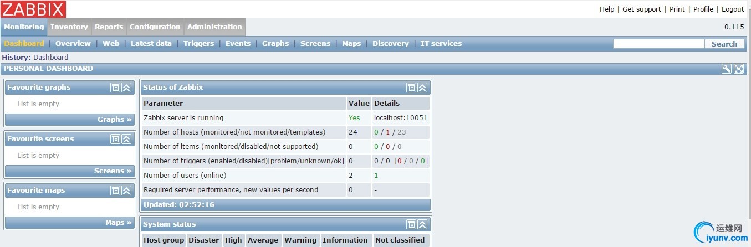This screenshot has height=247, width=751.
Task: Click 'Required server performance' row text
Action: pyautogui.click(x=231, y=189)
